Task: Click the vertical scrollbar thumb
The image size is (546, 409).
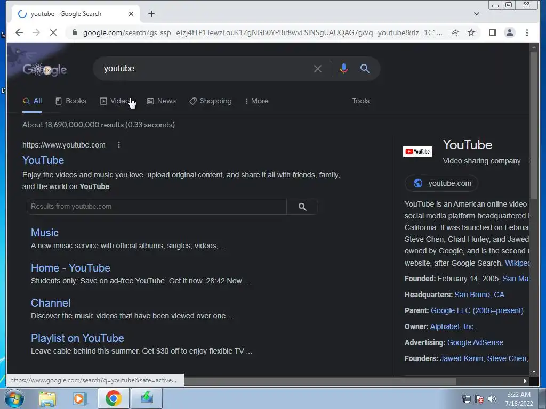Action: [x=533, y=125]
